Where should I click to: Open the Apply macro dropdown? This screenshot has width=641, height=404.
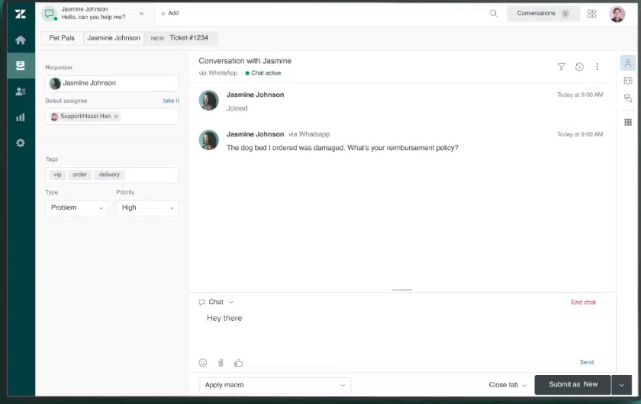[x=275, y=385]
